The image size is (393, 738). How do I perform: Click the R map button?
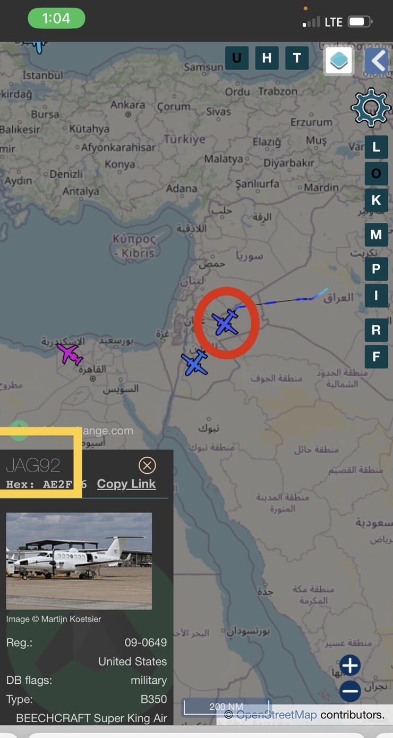click(x=376, y=330)
